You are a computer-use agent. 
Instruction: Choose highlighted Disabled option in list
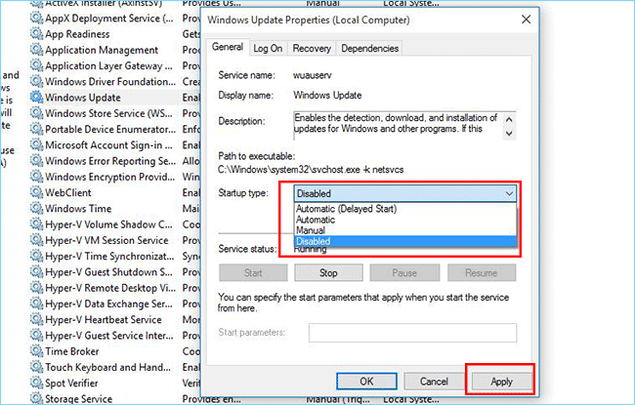click(x=405, y=241)
